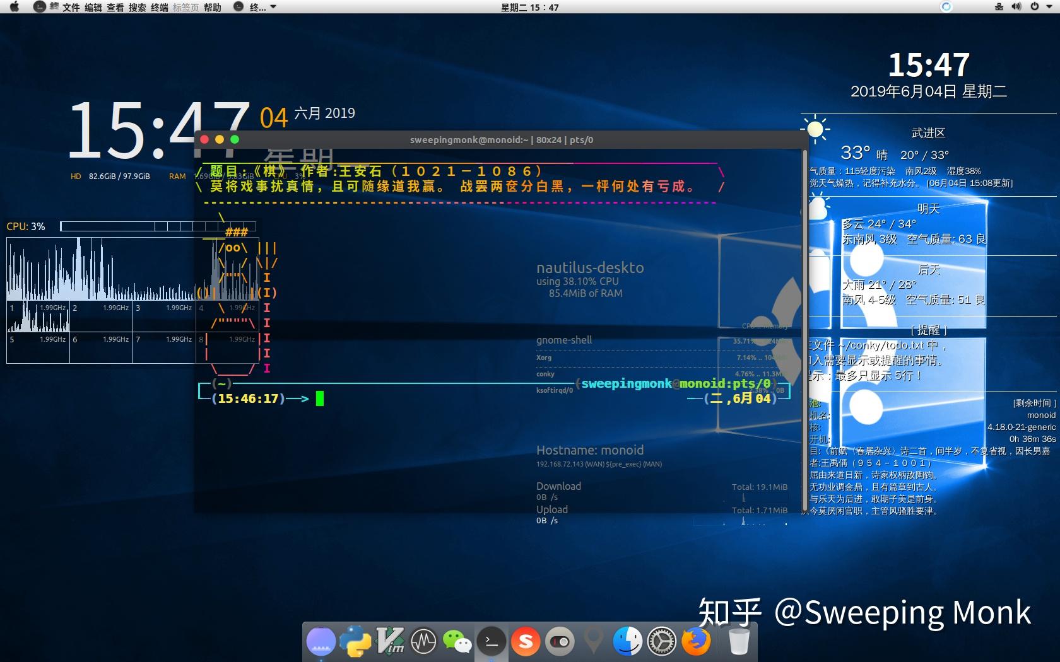Launch Firefox from the dock
Screen dimensions: 1060x662
pos(696,642)
